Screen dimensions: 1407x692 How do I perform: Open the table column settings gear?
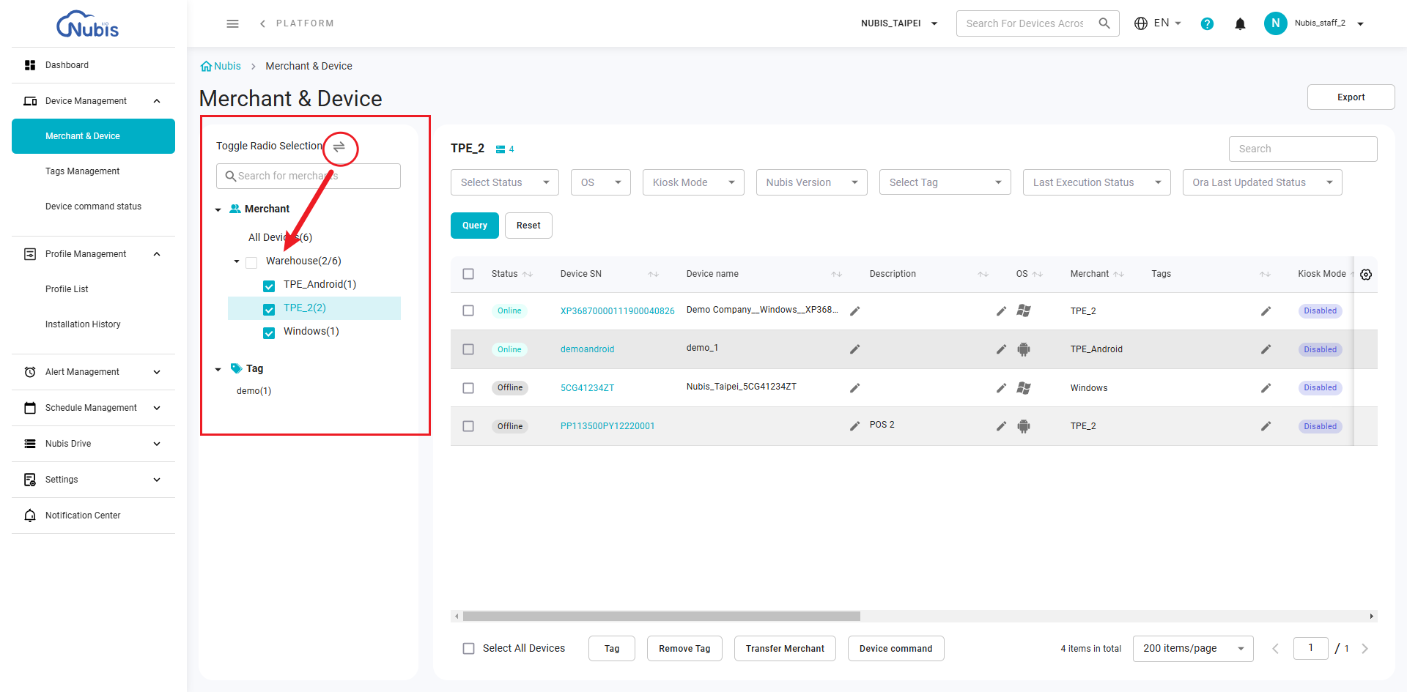pyautogui.click(x=1366, y=275)
